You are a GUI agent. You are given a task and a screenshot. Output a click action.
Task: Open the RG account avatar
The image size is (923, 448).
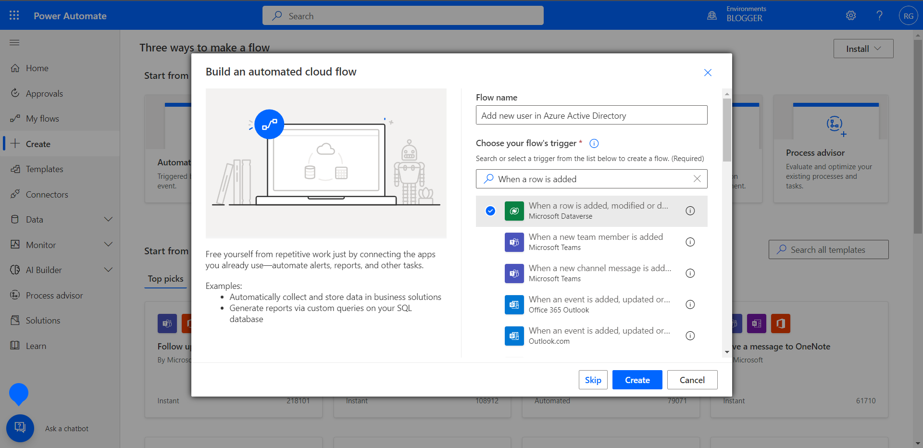pyautogui.click(x=908, y=16)
